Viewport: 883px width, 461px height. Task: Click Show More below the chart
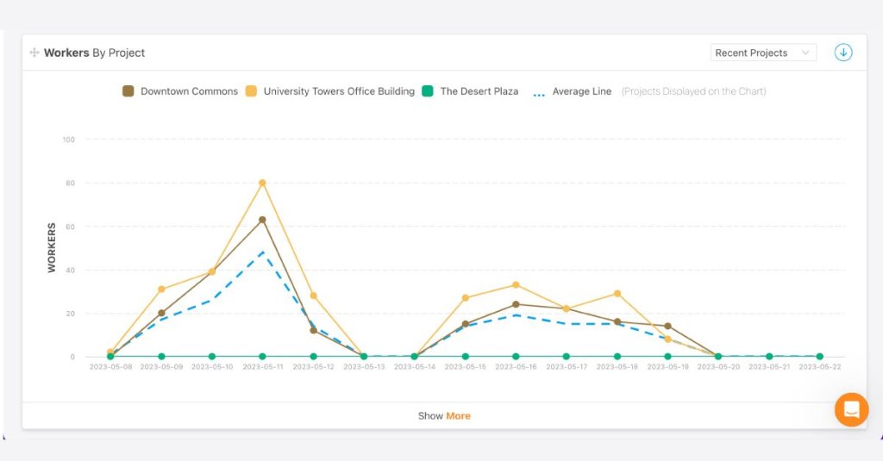[x=444, y=415]
